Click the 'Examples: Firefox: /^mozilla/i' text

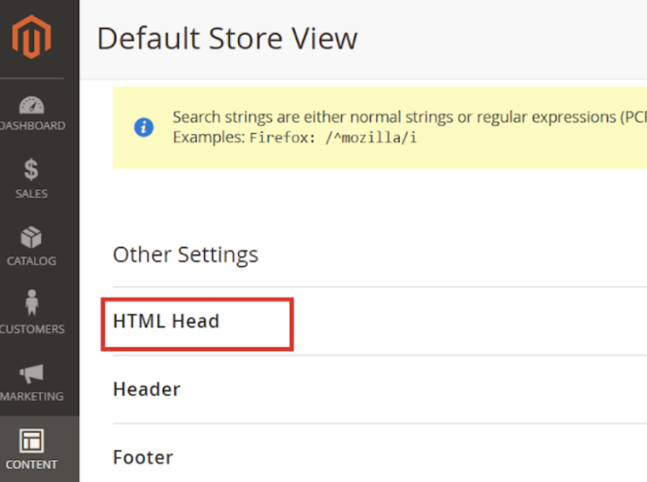(x=294, y=137)
